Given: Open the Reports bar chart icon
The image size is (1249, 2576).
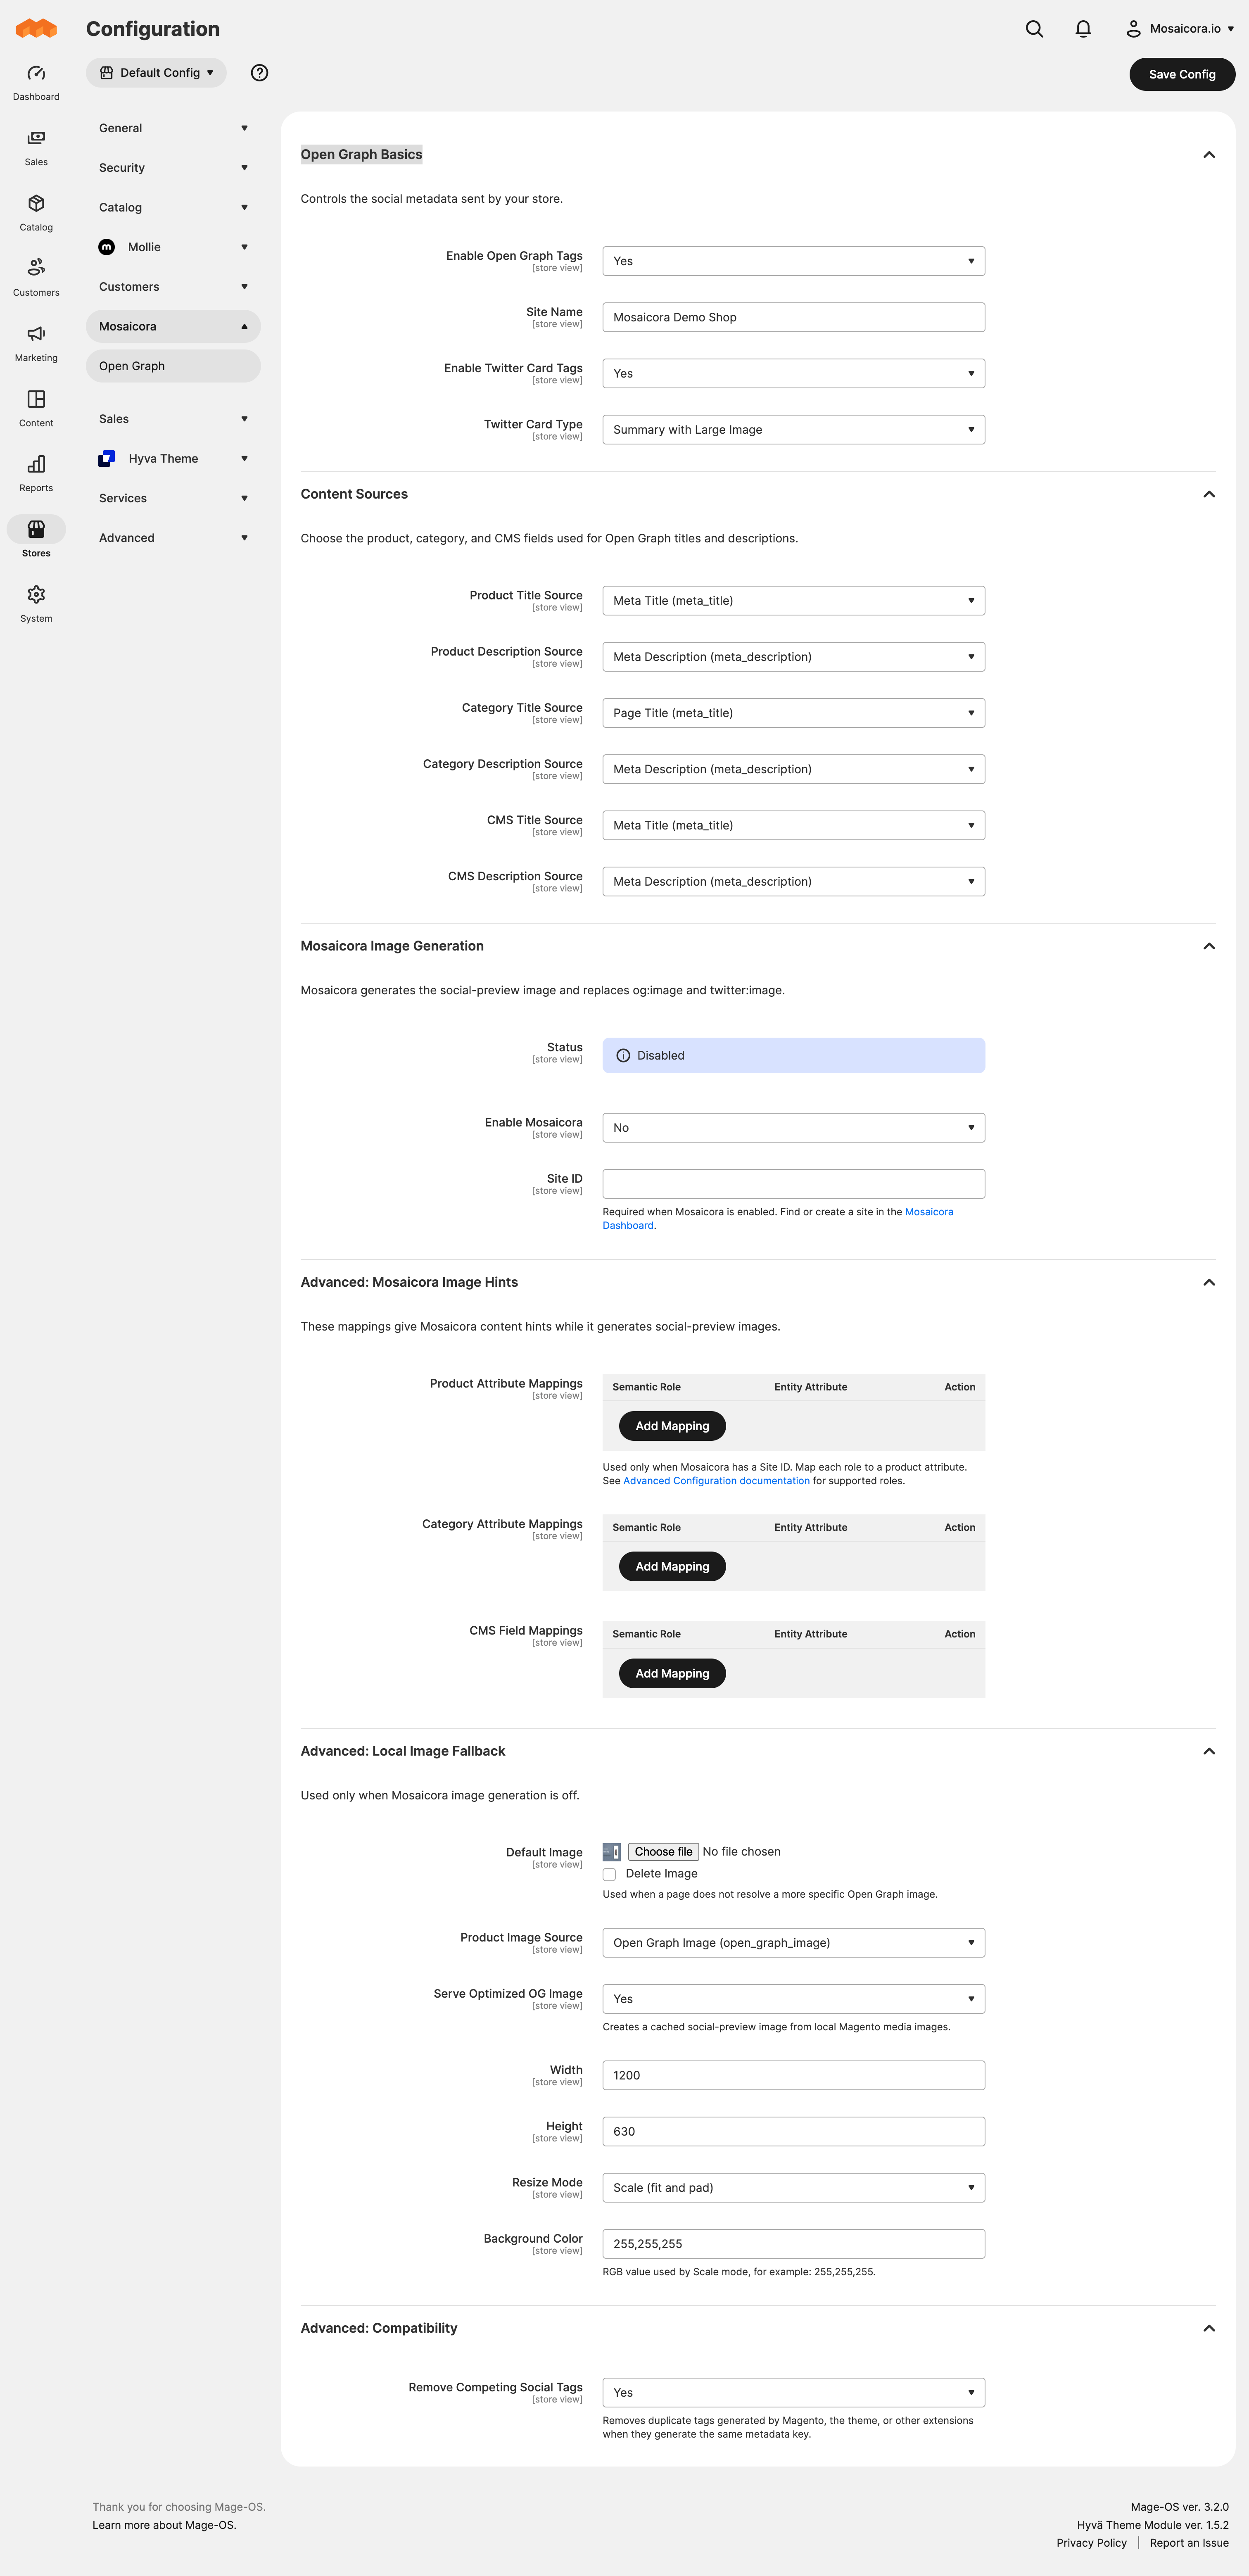Looking at the screenshot, I should pos(36,464).
